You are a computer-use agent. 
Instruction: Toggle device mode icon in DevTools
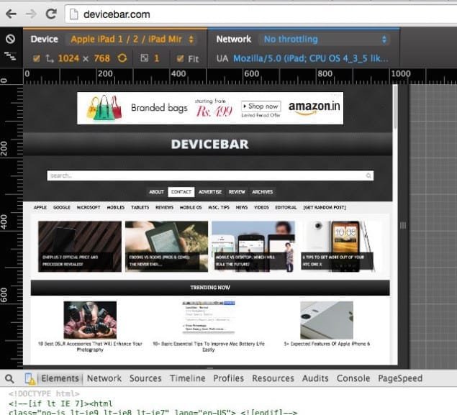pyautogui.click(x=30, y=378)
